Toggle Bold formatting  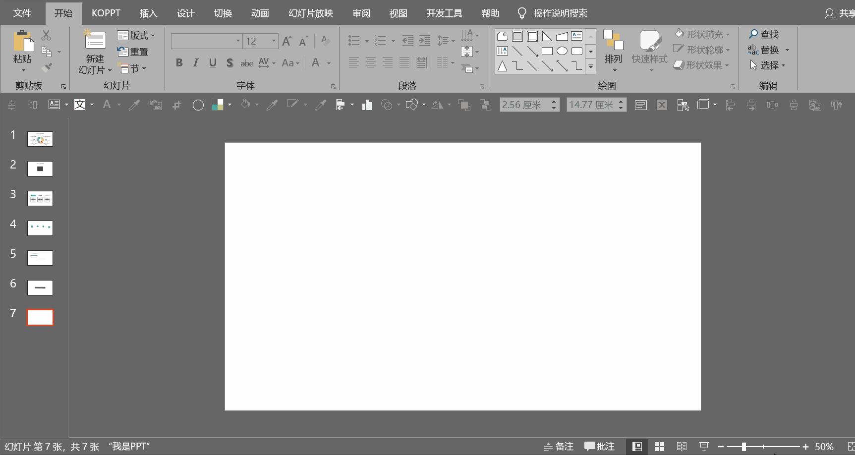click(x=179, y=63)
